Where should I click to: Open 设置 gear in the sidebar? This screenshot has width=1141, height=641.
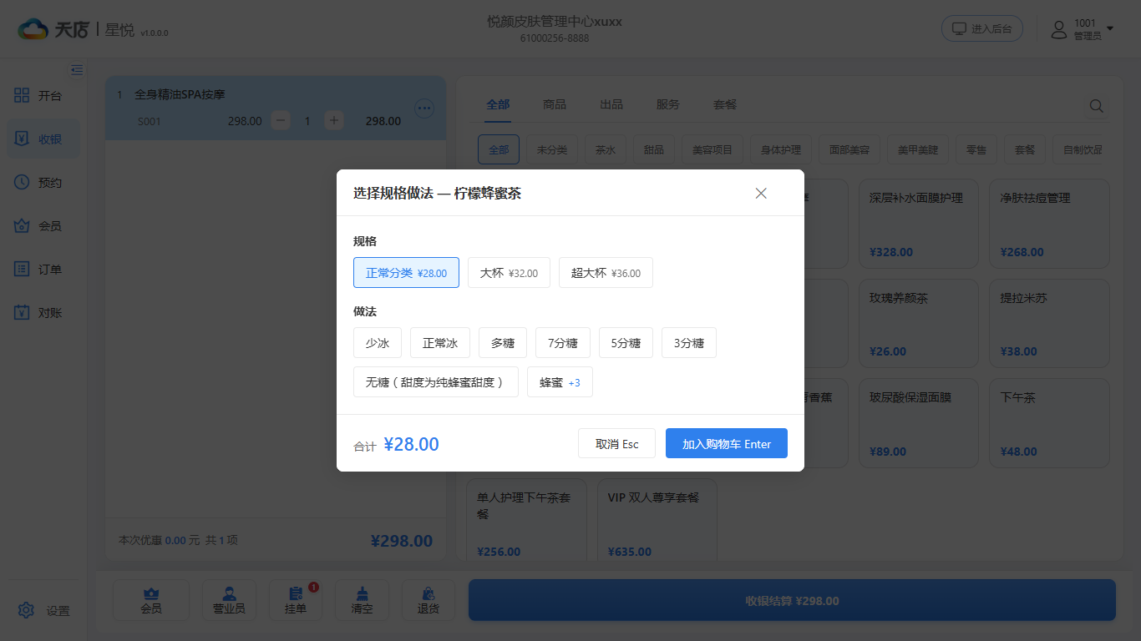[43, 611]
